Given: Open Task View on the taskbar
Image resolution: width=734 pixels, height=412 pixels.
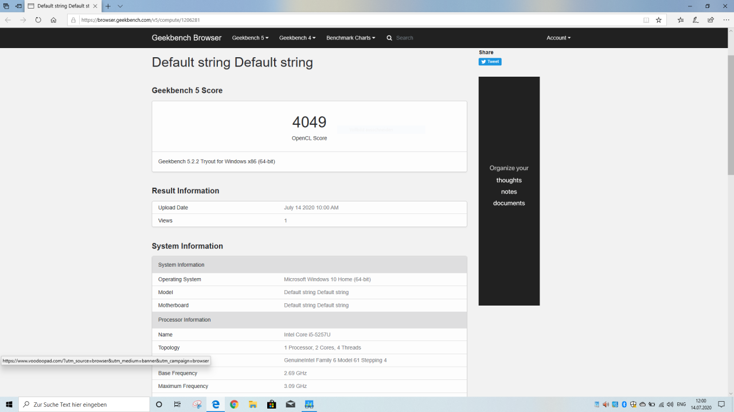Looking at the screenshot, I should (x=177, y=405).
